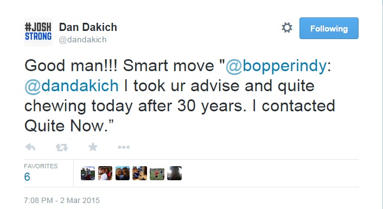Open the more options ellipsis icon
The height and width of the screenshot is (209, 383).
(124, 147)
